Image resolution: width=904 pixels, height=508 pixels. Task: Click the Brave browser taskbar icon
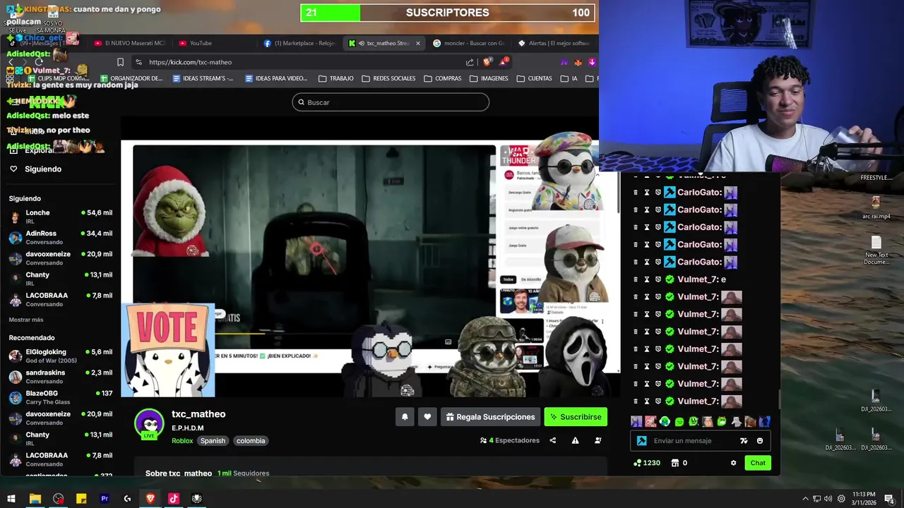[150, 499]
